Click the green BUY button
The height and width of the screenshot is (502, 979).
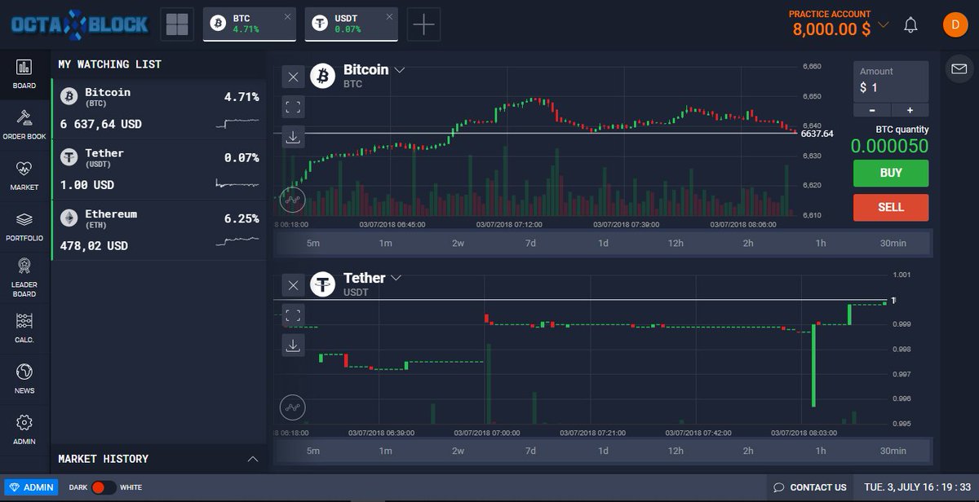click(891, 173)
